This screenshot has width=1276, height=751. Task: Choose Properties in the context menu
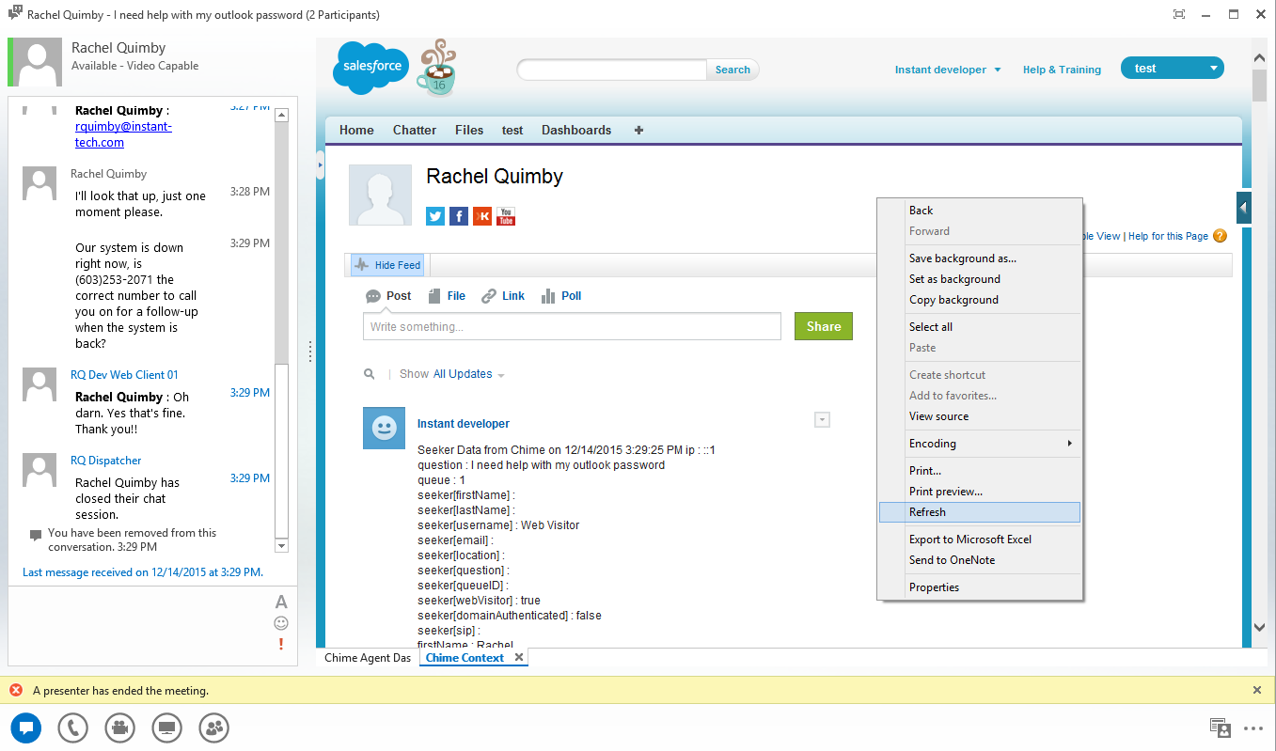[979, 587]
